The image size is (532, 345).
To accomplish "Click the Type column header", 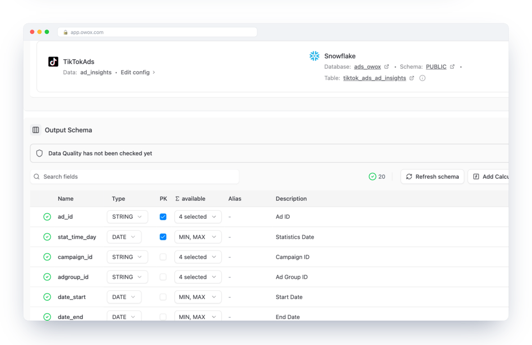I will pos(119,199).
